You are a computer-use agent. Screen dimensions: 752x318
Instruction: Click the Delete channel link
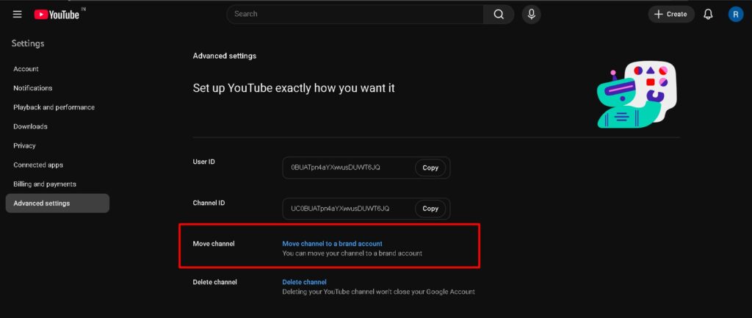pos(305,282)
